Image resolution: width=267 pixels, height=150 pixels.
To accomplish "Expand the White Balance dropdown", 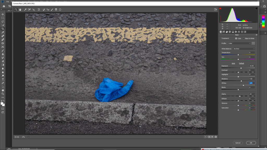I will pyautogui.click(x=244, y=49).
